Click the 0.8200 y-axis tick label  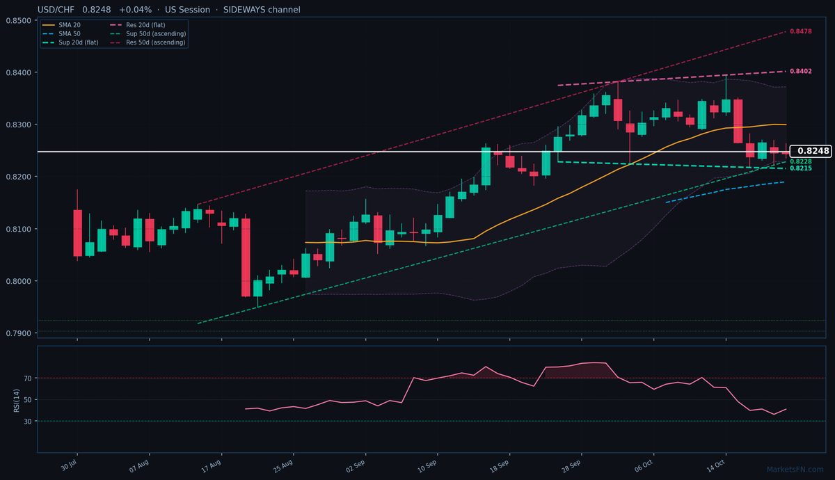[17, 177]
